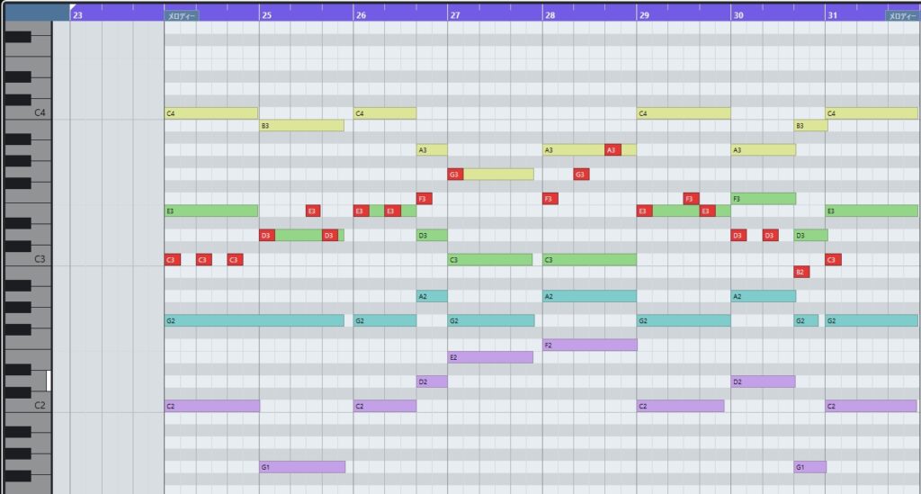
Task: Select the yellow C4 note at bar 29
Action: point(683,113)
